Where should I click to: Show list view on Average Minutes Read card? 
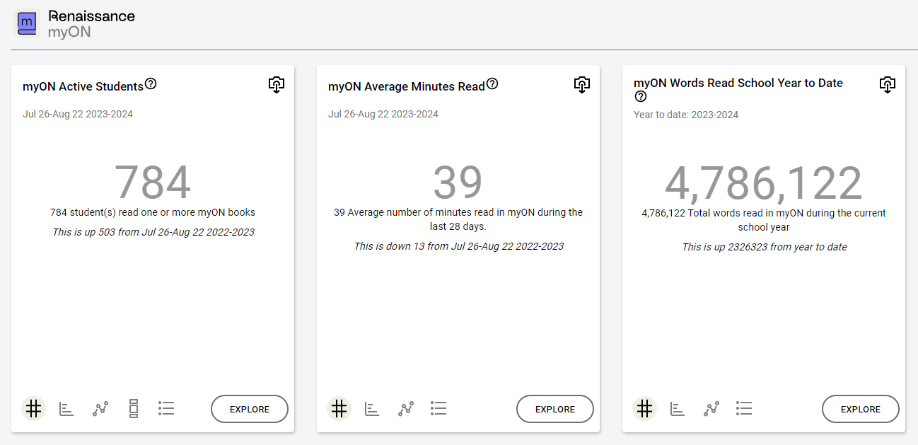pos(438,408)
